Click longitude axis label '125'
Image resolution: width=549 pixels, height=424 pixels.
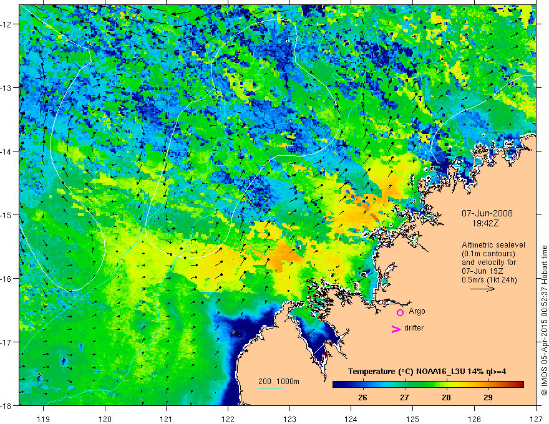click(x=413, y=419)
